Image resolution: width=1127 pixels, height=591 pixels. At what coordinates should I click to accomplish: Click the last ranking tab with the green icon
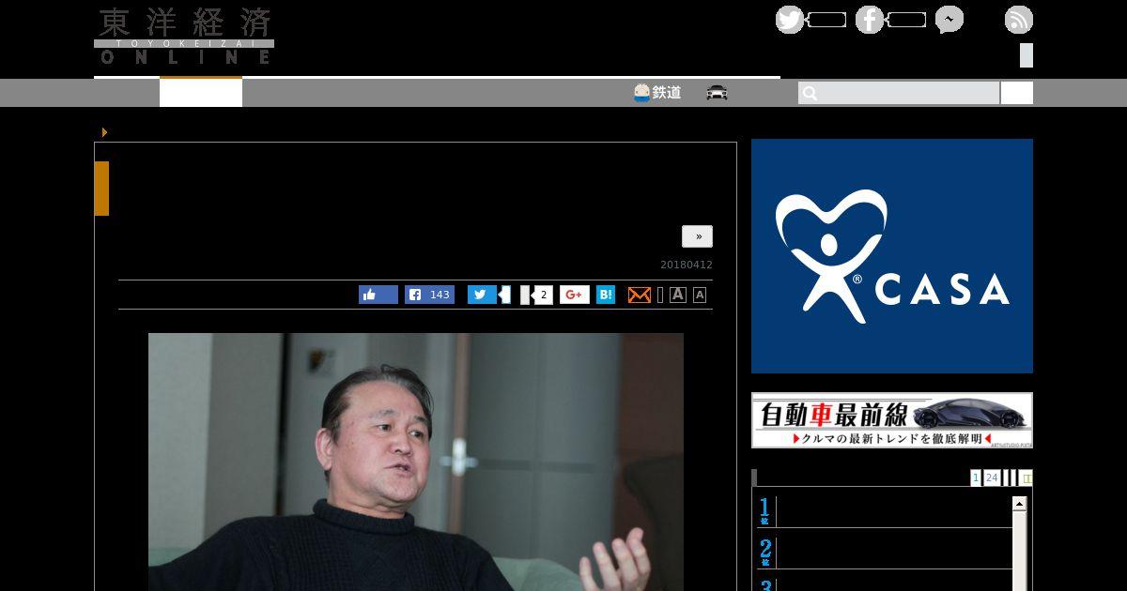[x=1027, y=477]
